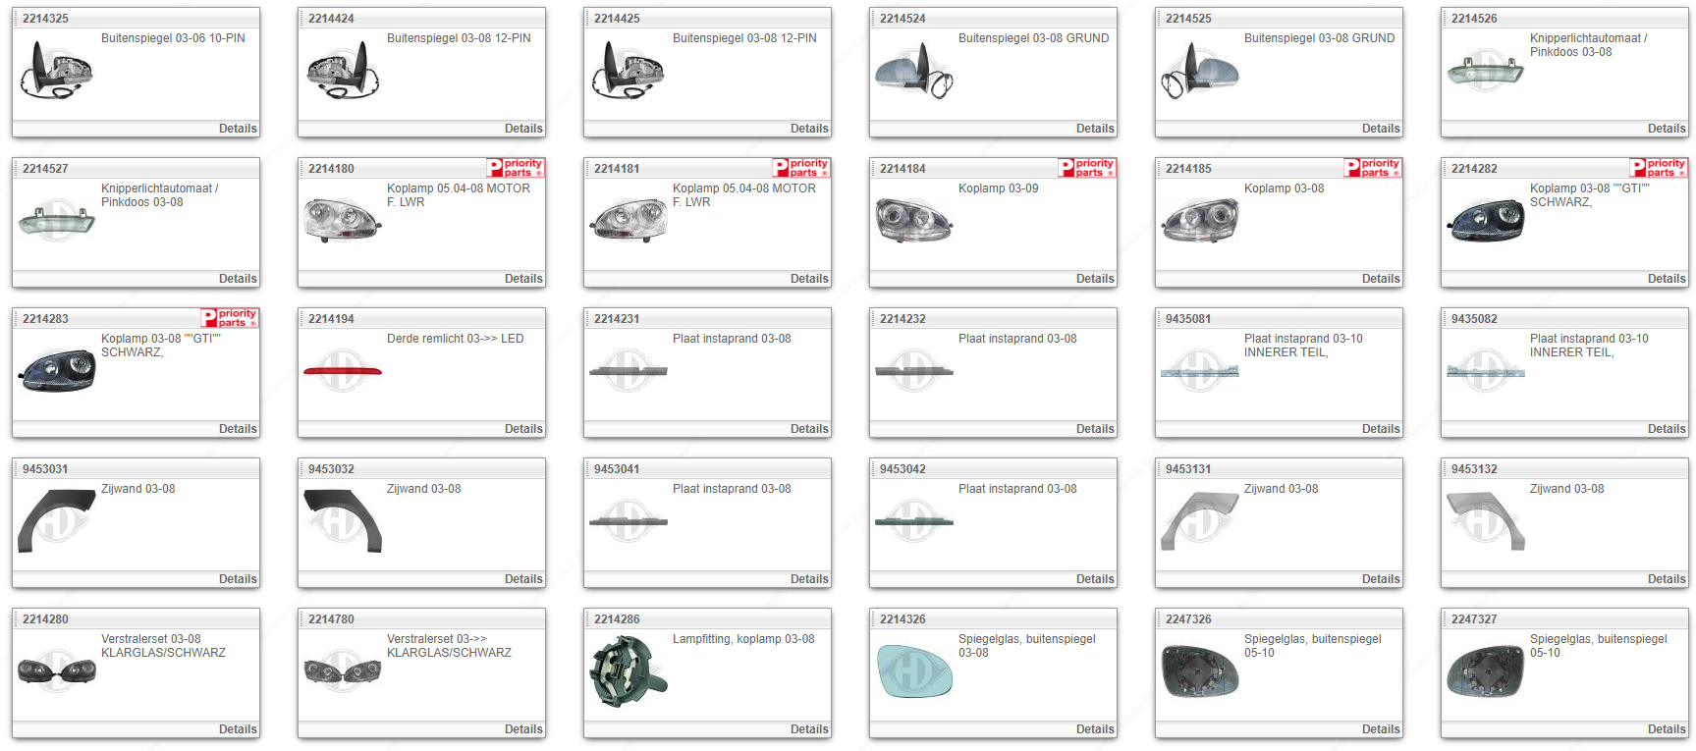This screenshot has width=1696, height=751.
Task: Open the black Zijwand 9453031 thumbnail
Action: (x=56, y=521)
